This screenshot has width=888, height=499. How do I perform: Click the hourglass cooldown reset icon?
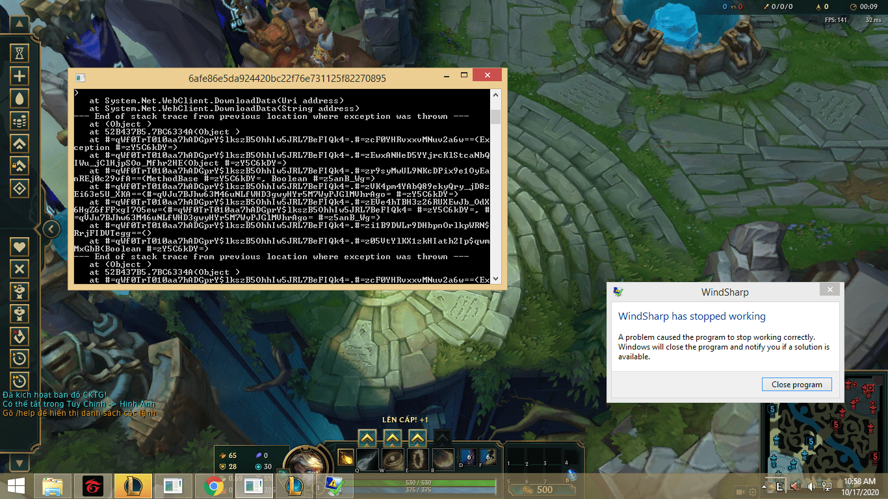click(x=20, y=52)
